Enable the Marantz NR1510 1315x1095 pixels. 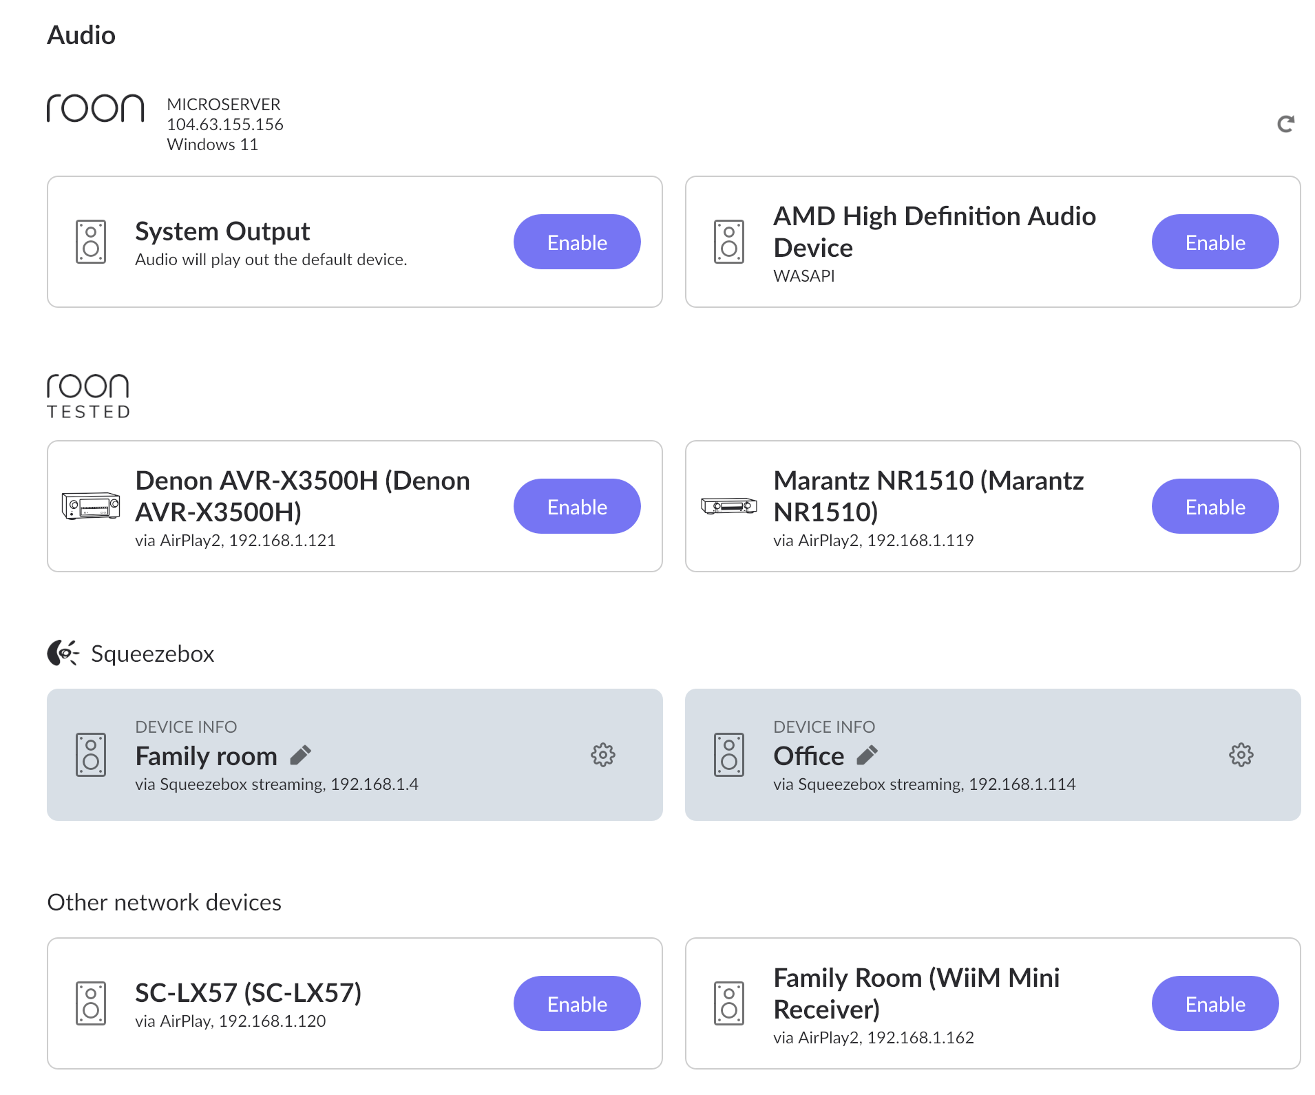point(1215,506)
